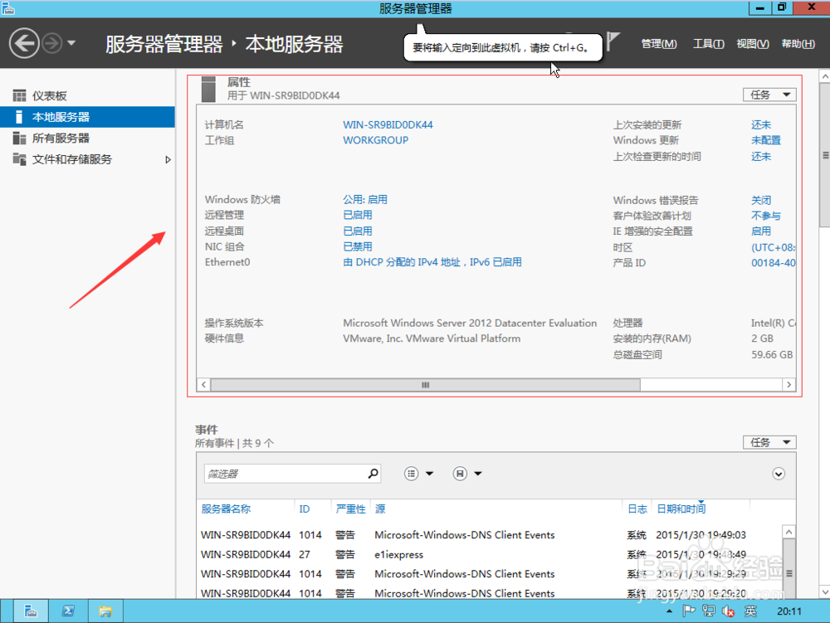Click the search magnifier in the filter box
The height and width of the screenshot is (623, 830).
(x=373, y=474)
